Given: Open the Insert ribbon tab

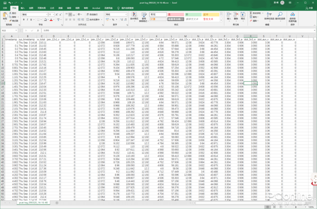Looking at the screenshot, I should coord(23,8).
